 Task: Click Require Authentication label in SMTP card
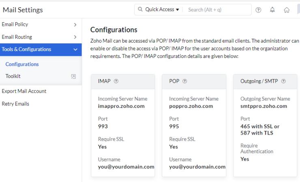pyautogui.click(x=257, y=148)
